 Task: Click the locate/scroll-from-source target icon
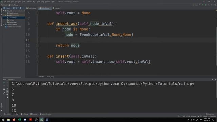click(14, 8)
